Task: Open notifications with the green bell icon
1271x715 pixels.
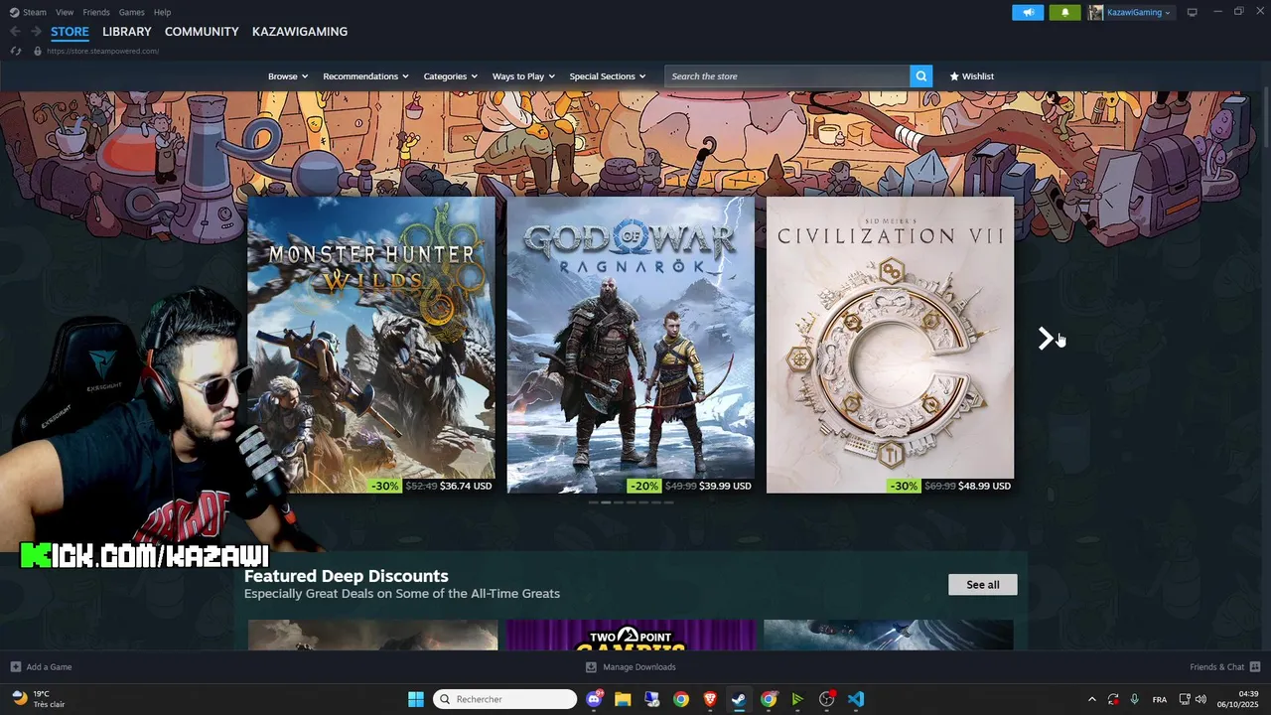Action: pos(1064,12)
